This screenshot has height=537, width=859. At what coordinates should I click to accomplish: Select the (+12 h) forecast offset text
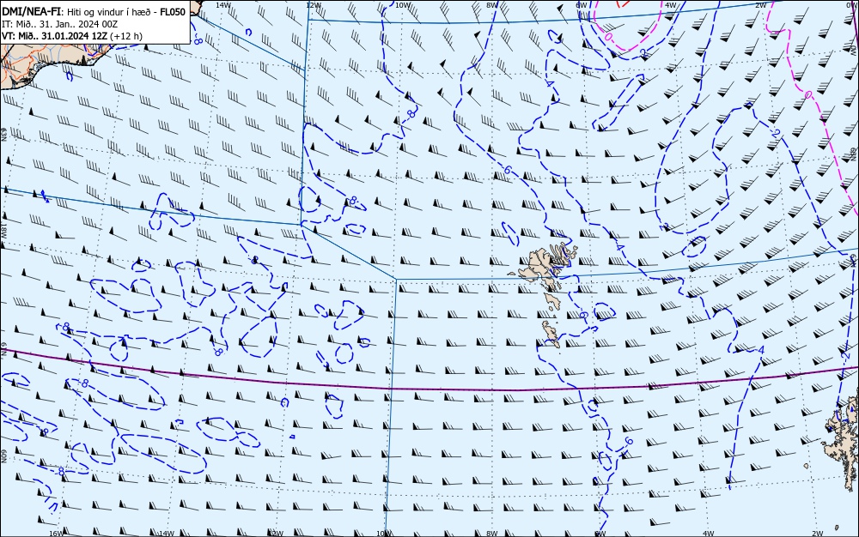pyautogui.click(x=126, y=36)
